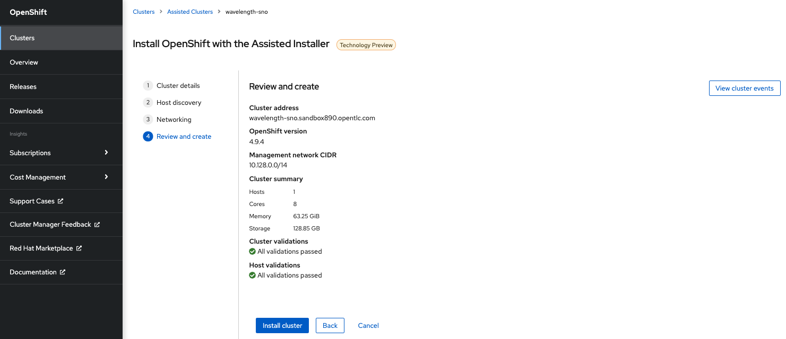Open Support Cases via its external link icon
Viewport: 786px width, 339px height.
tap(62, 201)
